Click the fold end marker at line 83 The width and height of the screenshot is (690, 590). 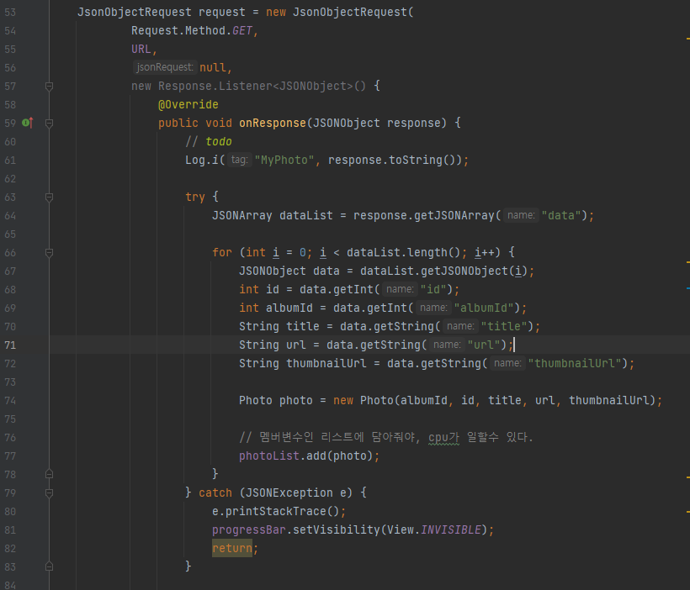coord(50,566)
